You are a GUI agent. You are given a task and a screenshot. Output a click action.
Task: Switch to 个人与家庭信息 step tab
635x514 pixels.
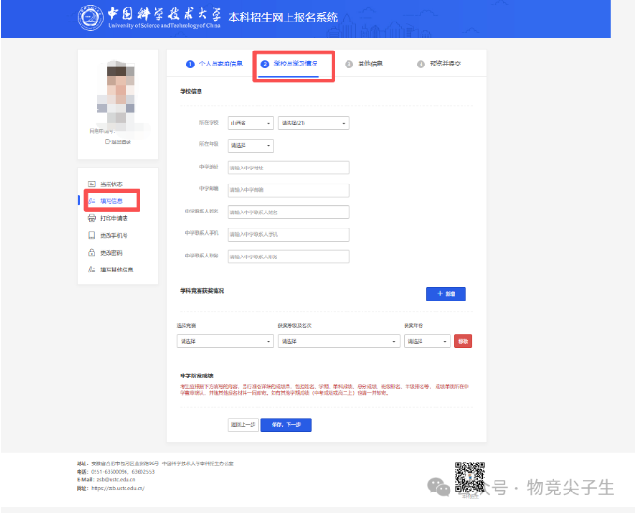(214, 65)
